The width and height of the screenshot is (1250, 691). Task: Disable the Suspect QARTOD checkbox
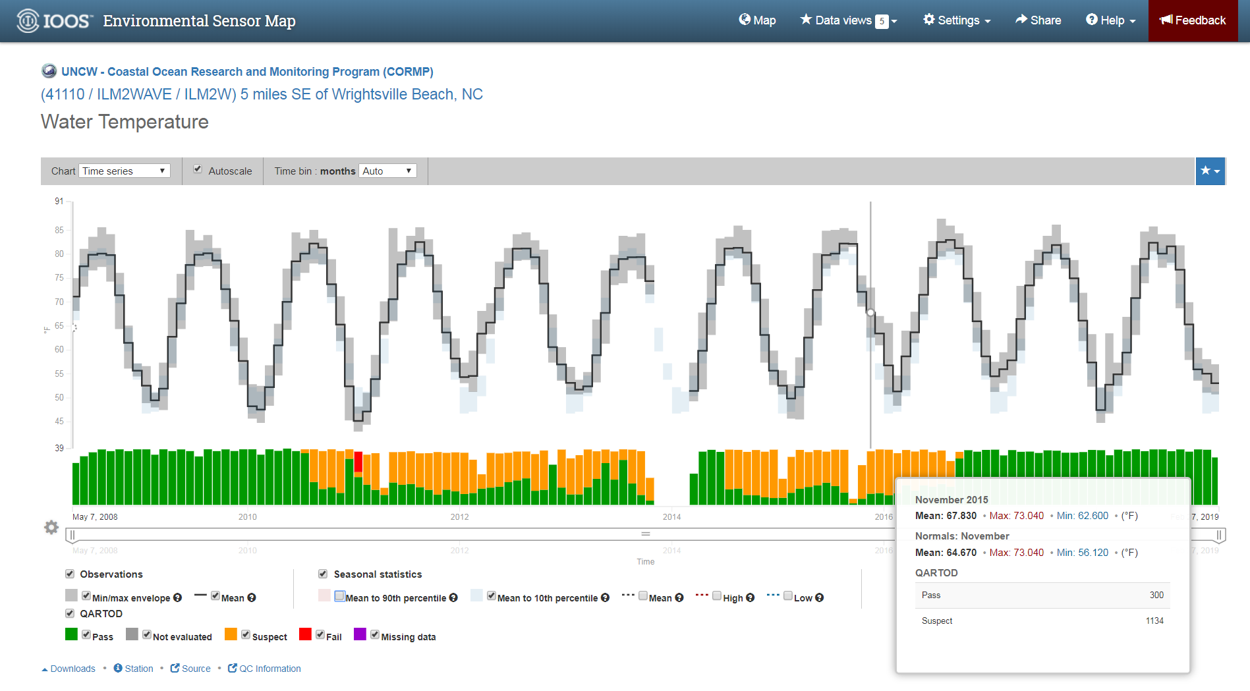pos(246,635)
